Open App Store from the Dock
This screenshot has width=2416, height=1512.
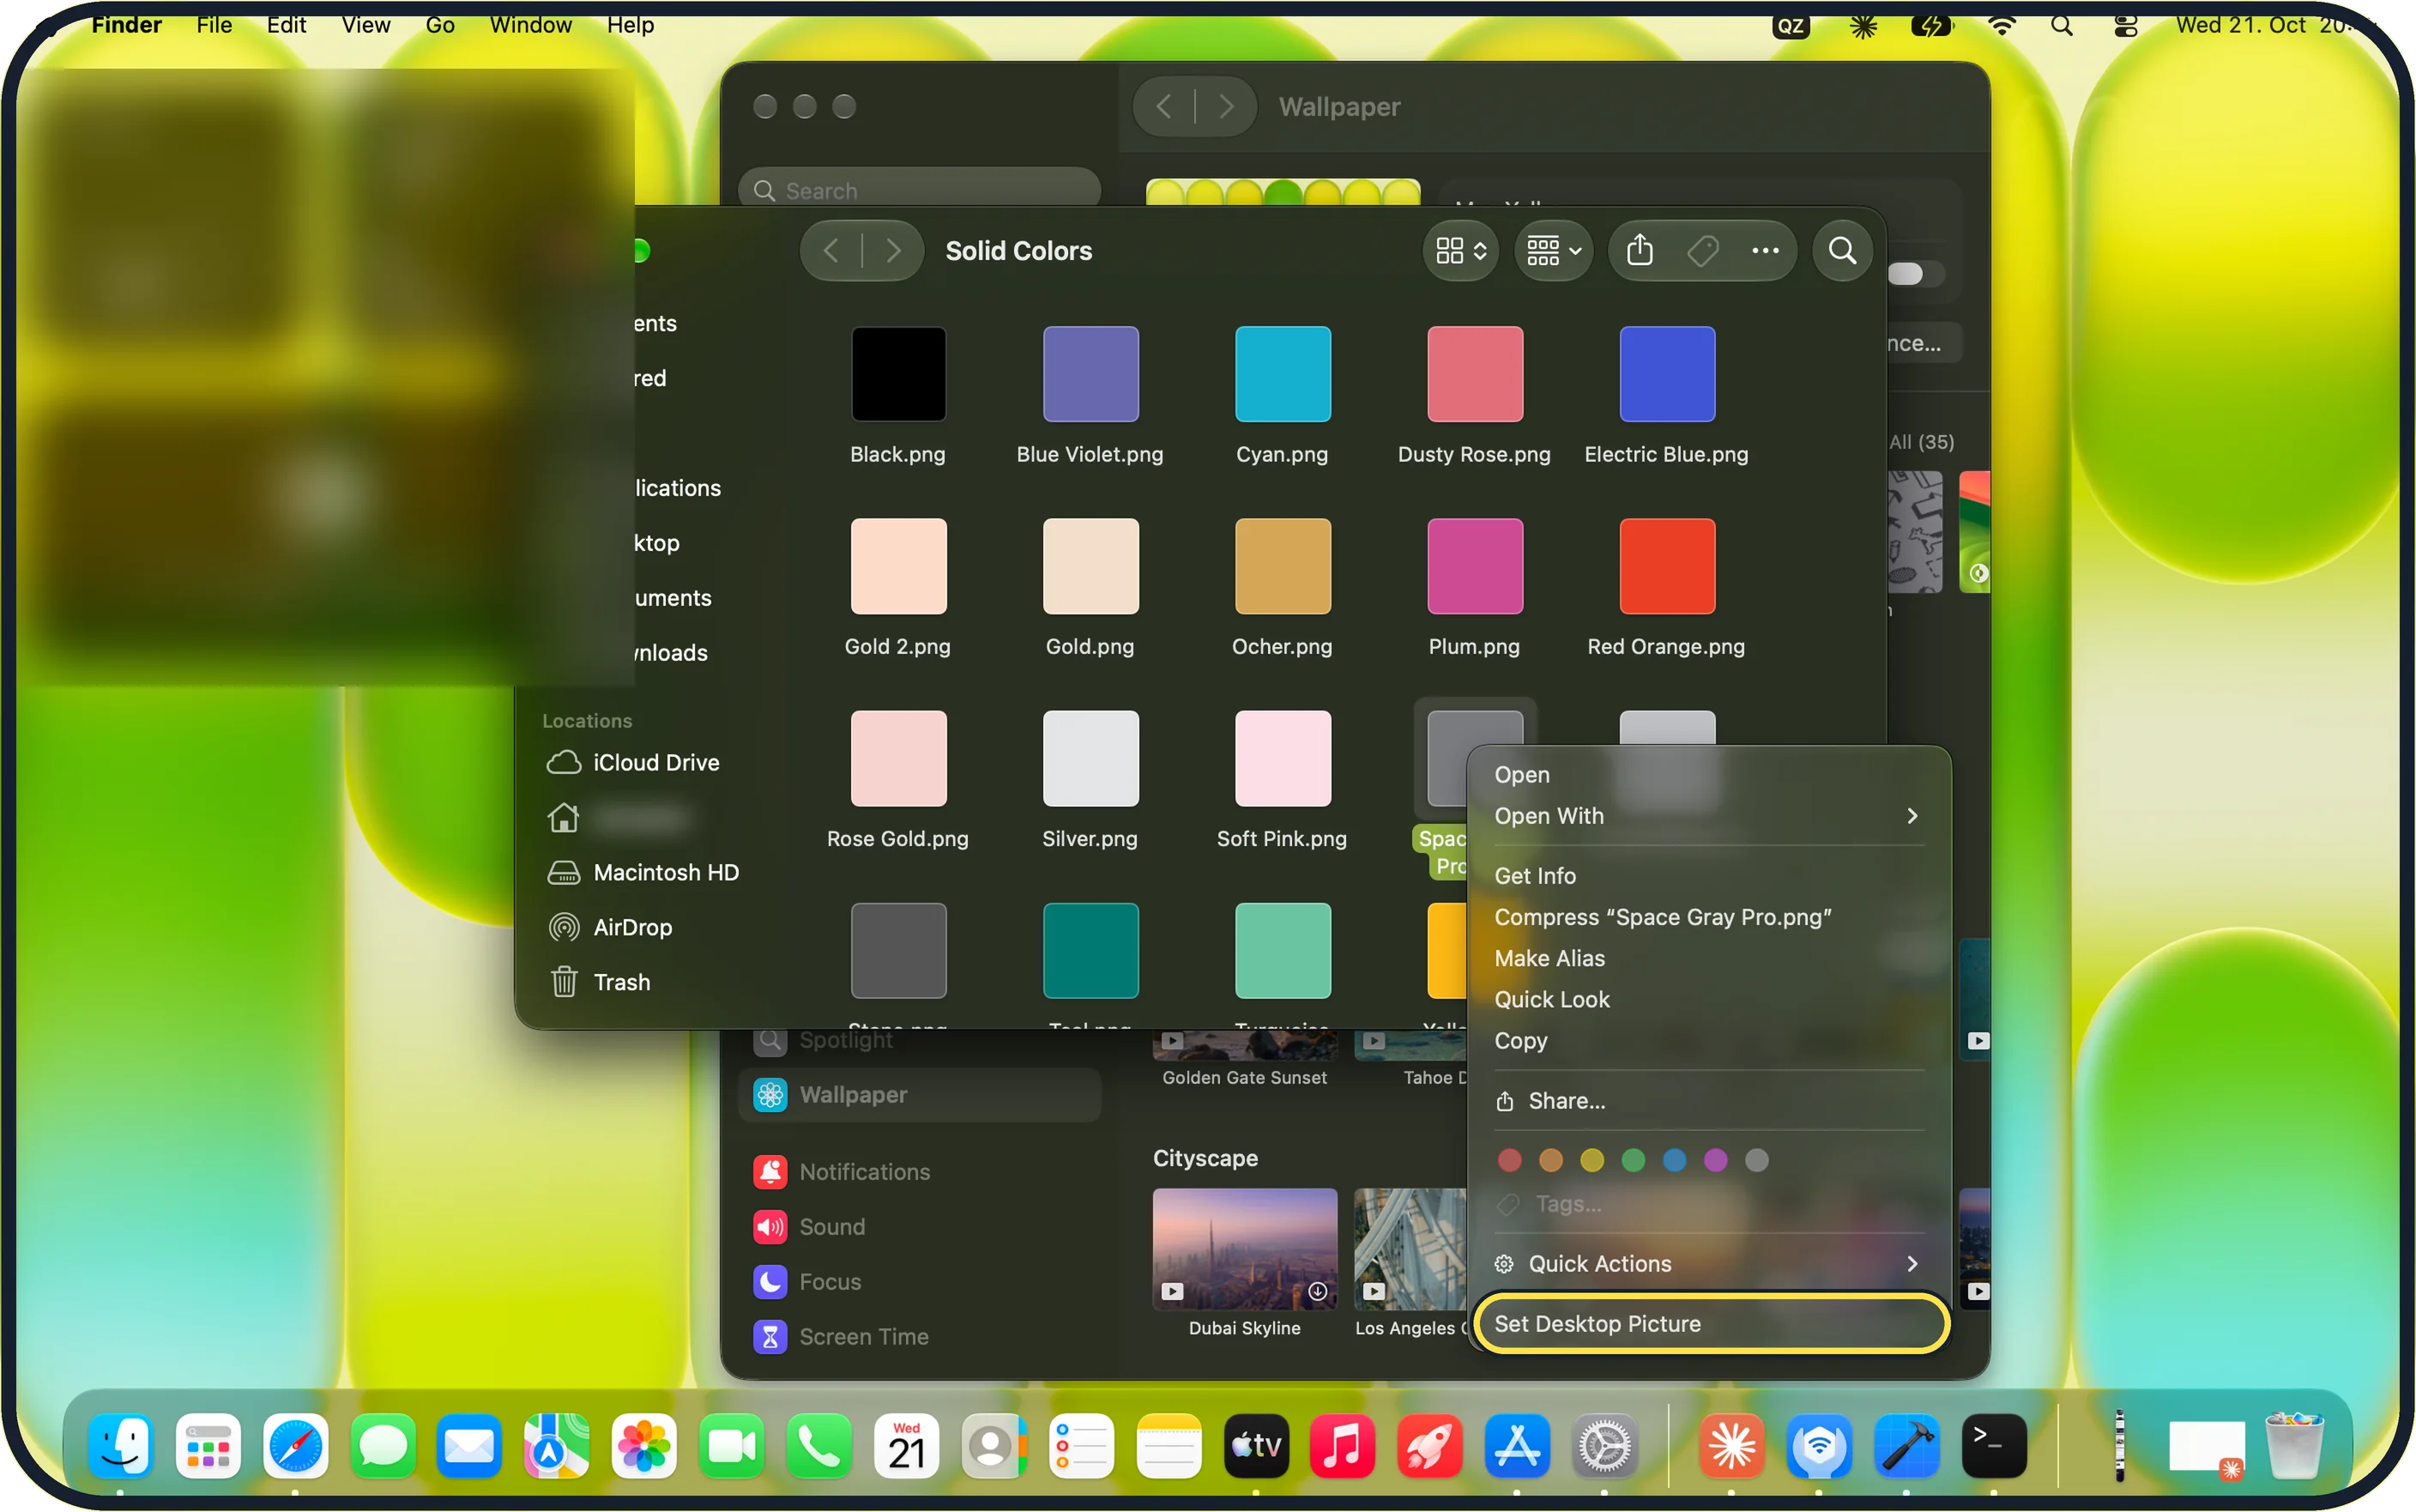pos(1518,1446)
